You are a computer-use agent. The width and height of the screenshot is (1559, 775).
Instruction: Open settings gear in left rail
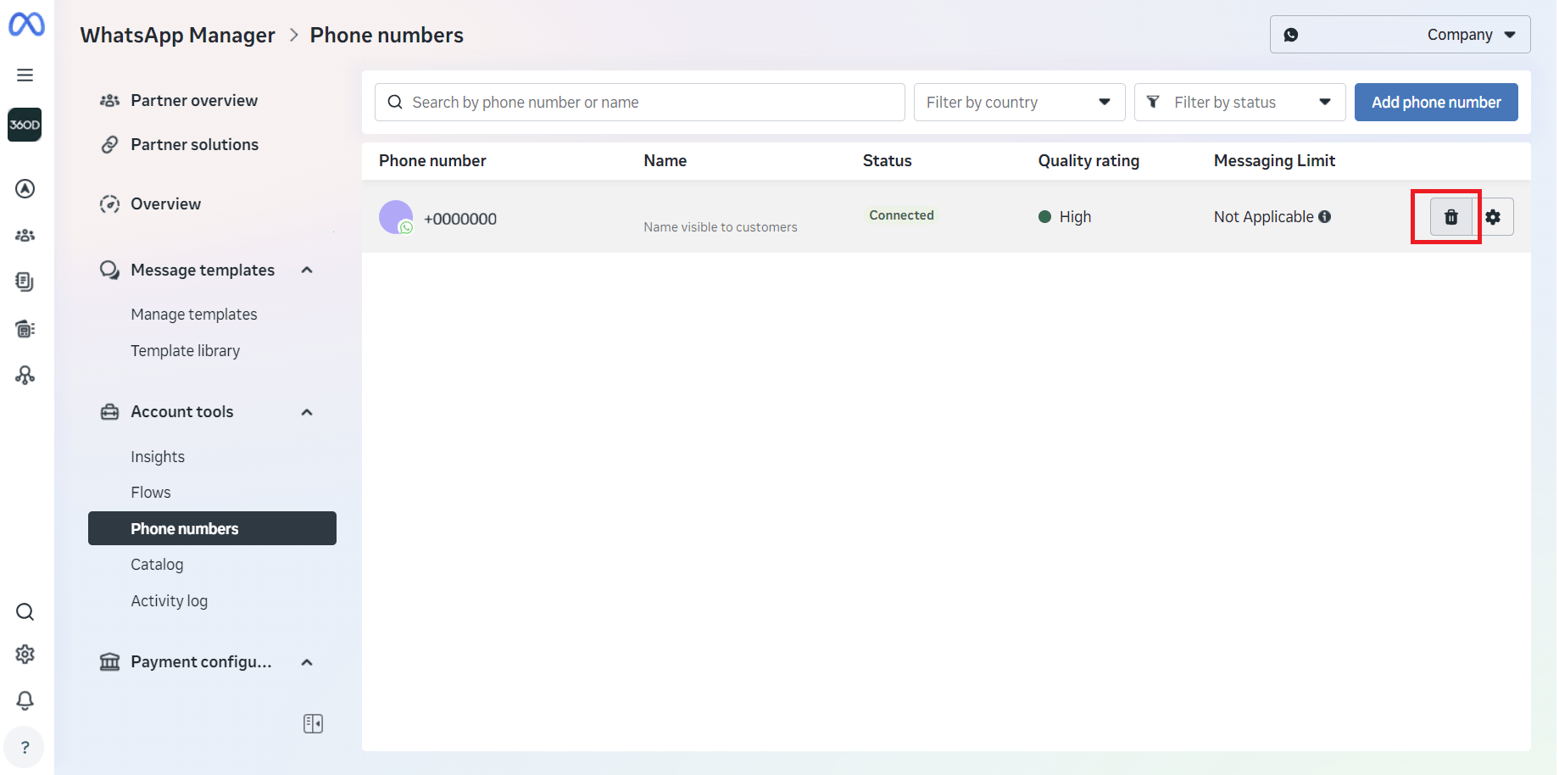[x=25, y=654]
